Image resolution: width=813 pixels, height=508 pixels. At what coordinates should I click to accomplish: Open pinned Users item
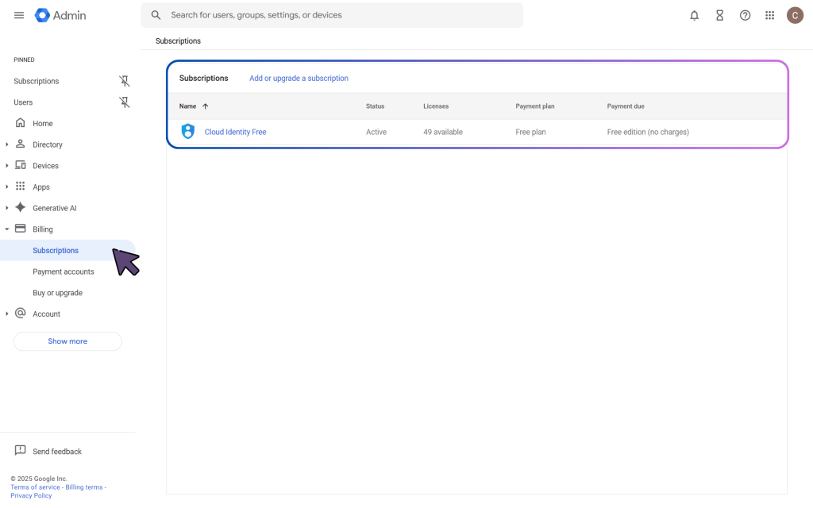tap(23, 102)
